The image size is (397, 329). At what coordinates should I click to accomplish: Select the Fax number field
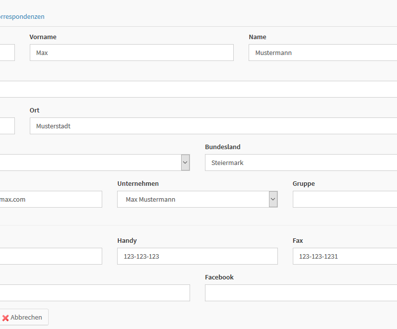pos(345,256)
